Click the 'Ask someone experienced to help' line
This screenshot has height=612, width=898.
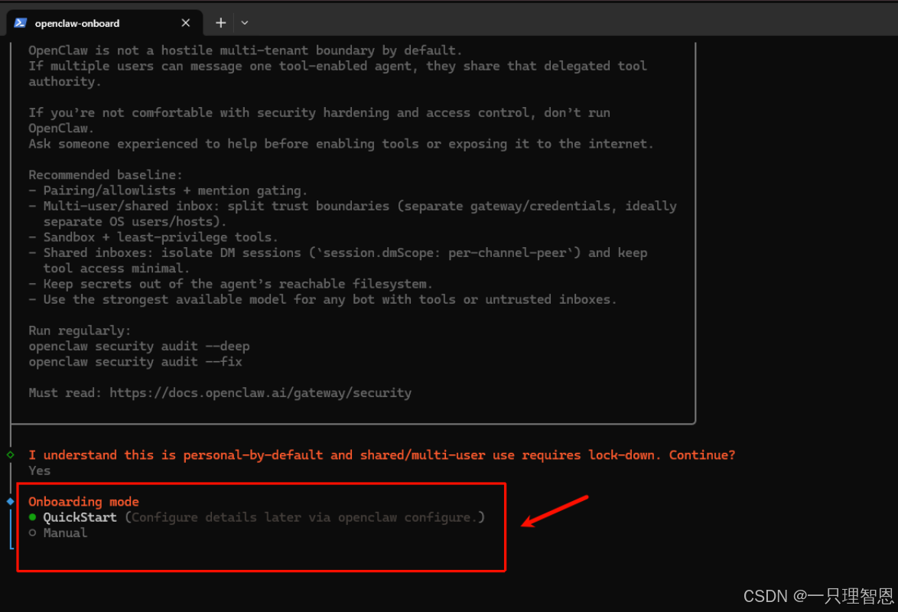click(340, 144)
